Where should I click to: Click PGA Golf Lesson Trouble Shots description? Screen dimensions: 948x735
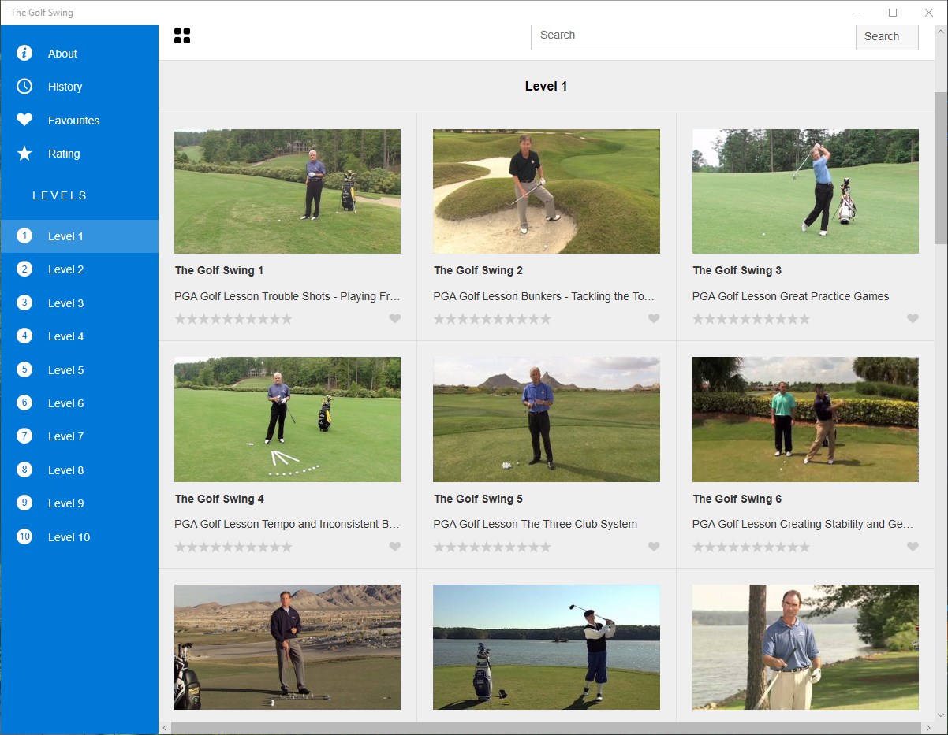click(x=287, y=296)
